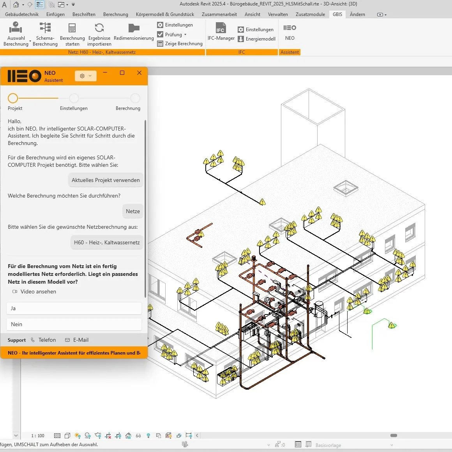Viewport: 452px width, 452px height.
Task: Expand the Auswahl Berechnung dropdown arrow
Action: tap(30, 41)
